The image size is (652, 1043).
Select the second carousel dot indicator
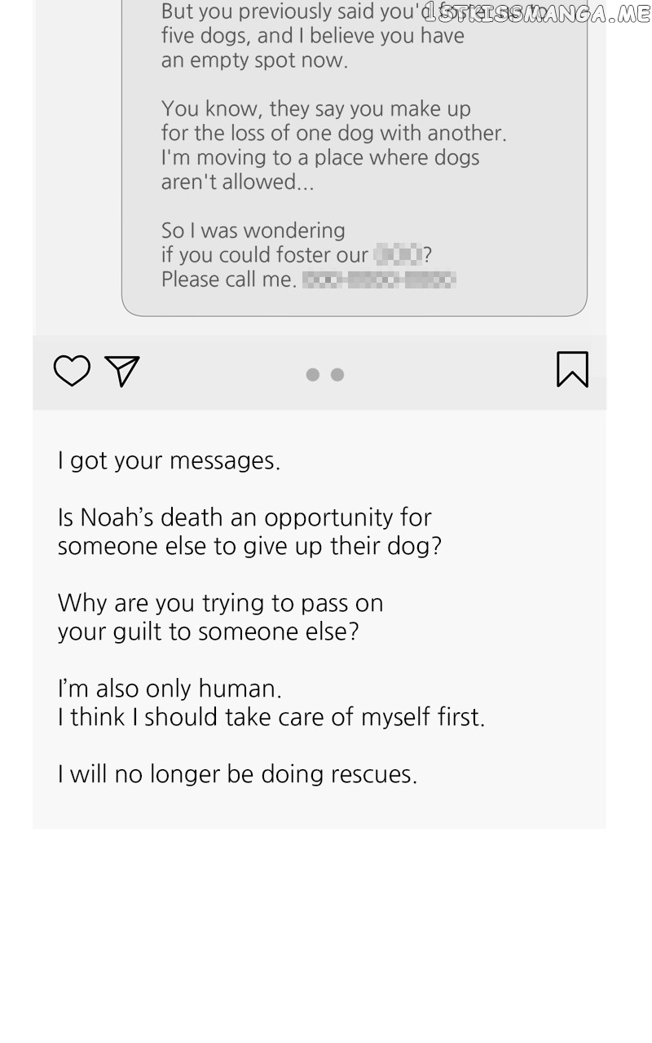tap(337, 375)
